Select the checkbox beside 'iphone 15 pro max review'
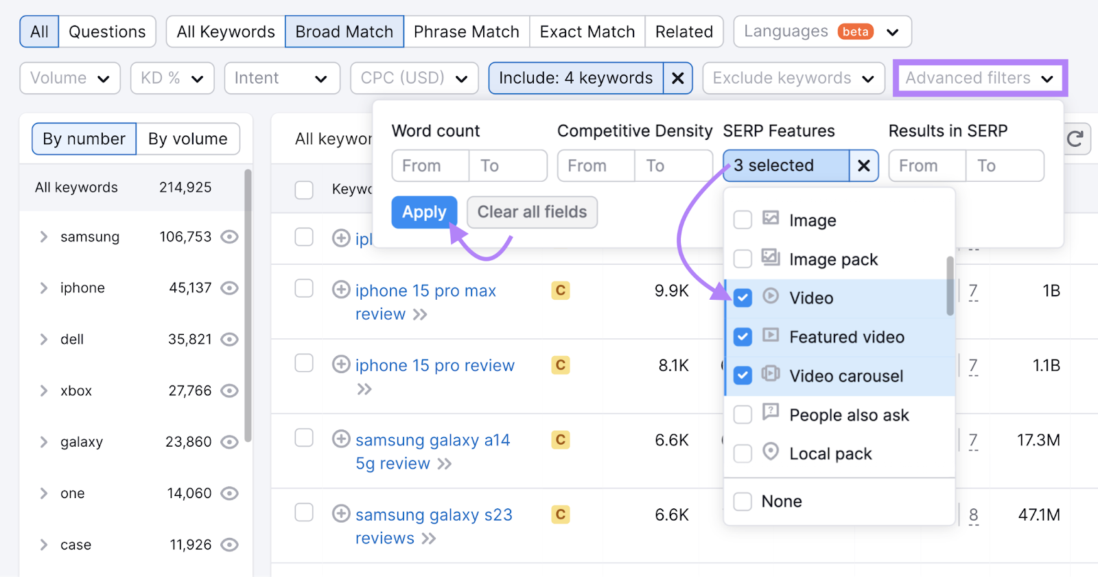This screenshot has height=577, width=1098. 304,288
